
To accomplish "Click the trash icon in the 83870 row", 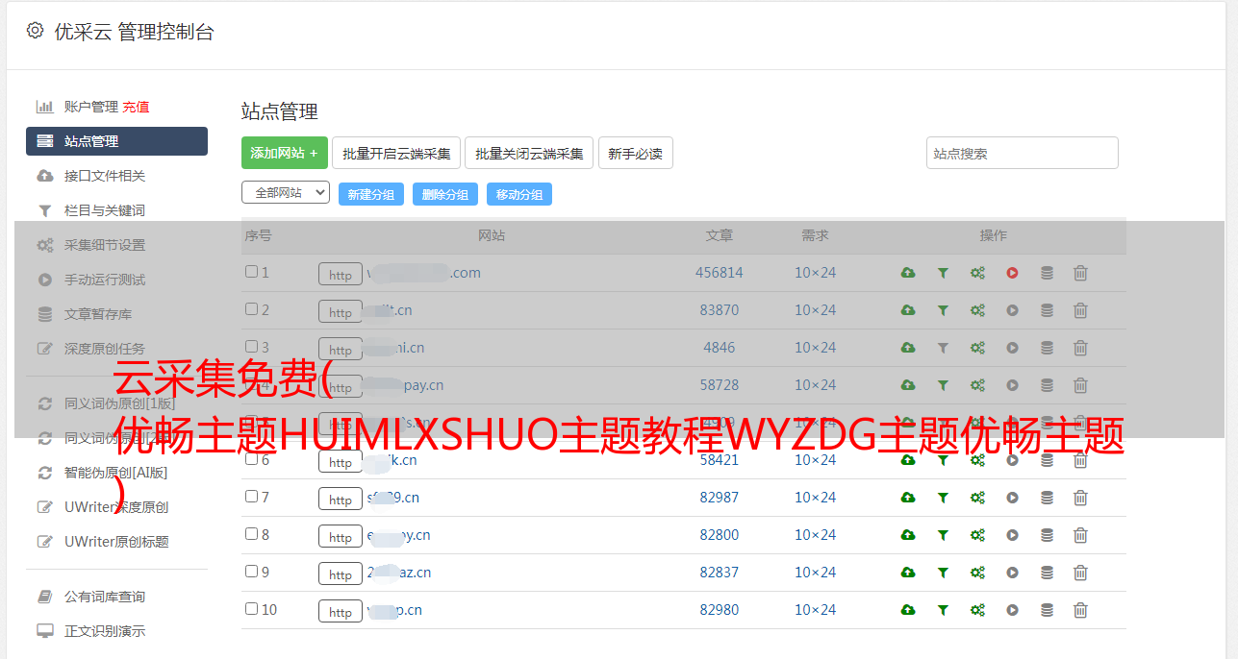I will pos(1080,310).
